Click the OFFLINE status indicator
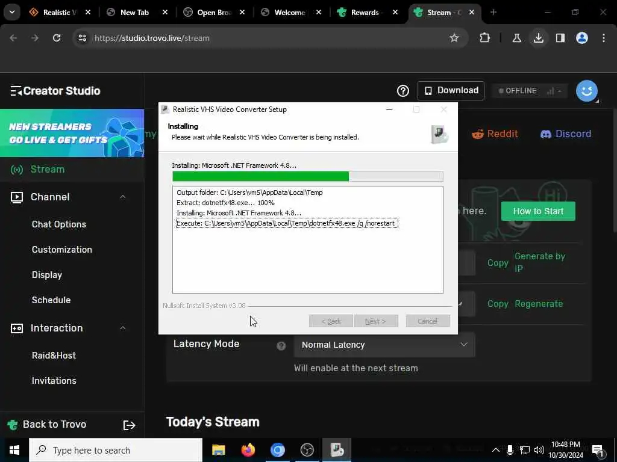Screen dimensions: 617x462 (x=530, y=91)
